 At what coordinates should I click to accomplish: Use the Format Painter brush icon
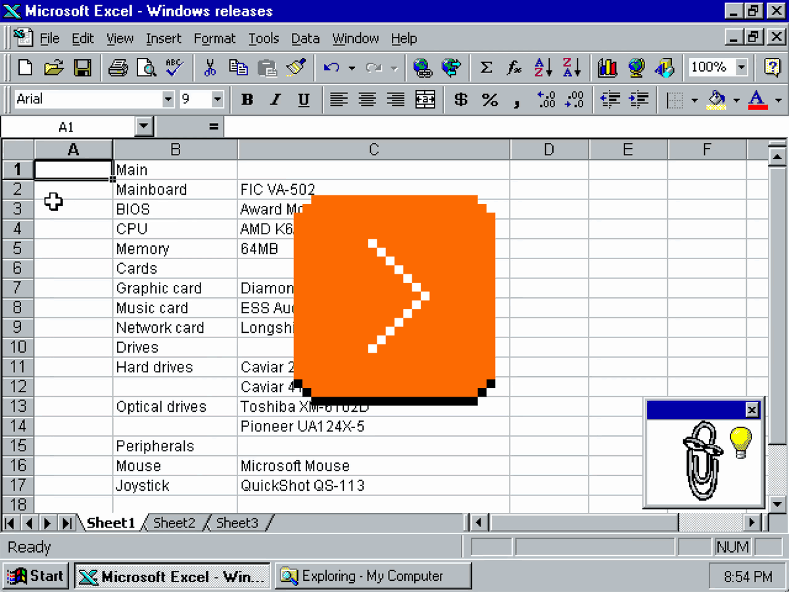[296, 67]
